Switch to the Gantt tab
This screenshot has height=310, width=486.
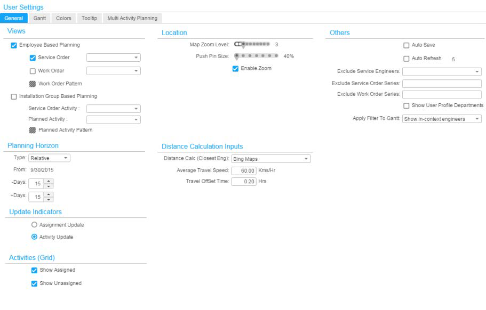pyautogui.click(x=39, y=18)
